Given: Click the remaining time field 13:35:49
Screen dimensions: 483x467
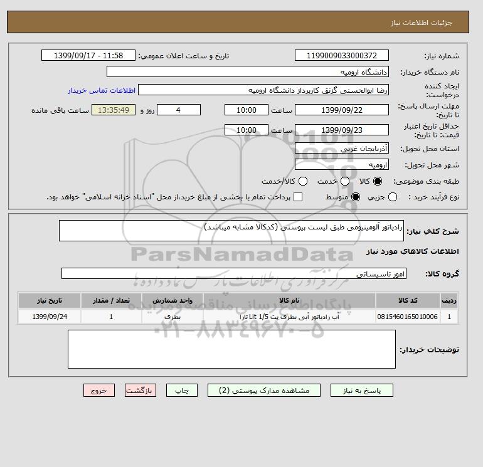Looking at the screenshot, I should [114, 110].
